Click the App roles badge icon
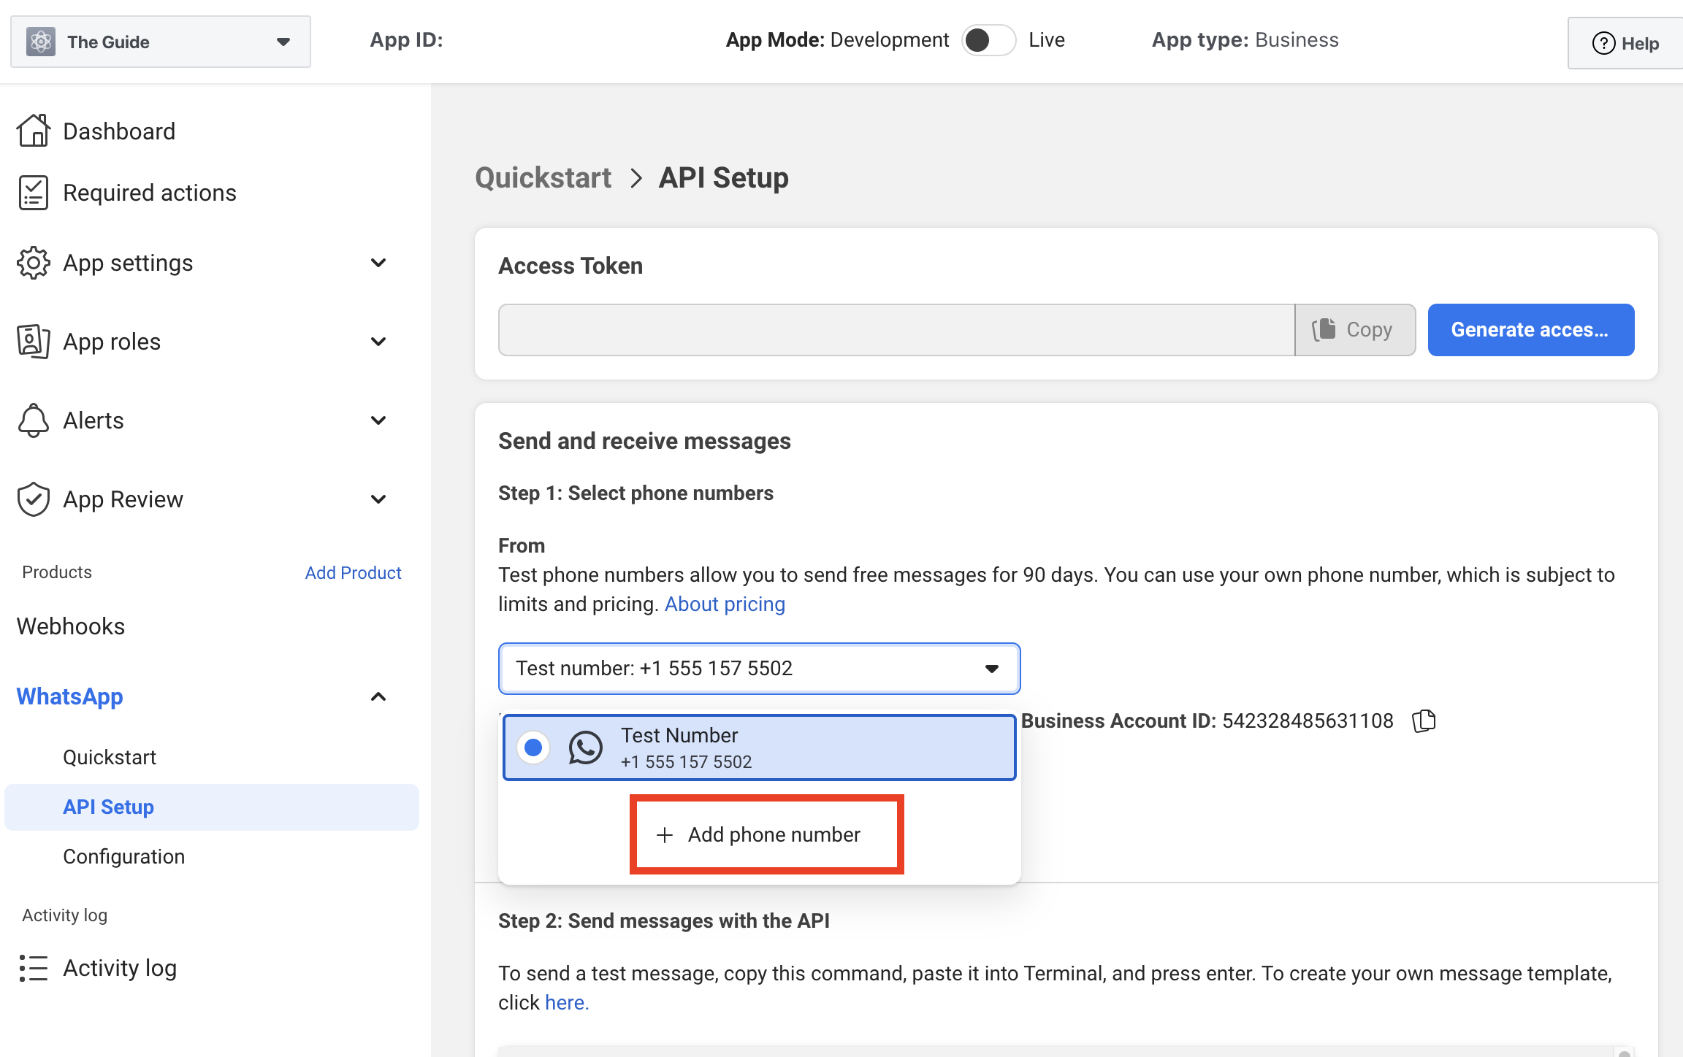The image size is (1683, 1057). click(34, 342)
